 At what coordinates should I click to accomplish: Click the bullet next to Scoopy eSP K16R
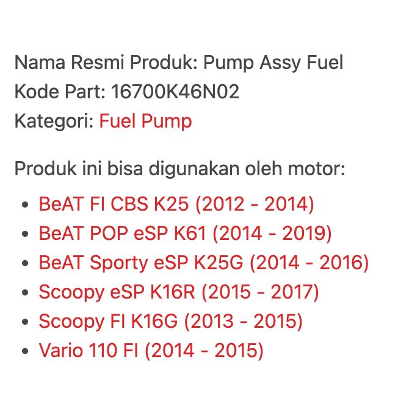(25, 292)
